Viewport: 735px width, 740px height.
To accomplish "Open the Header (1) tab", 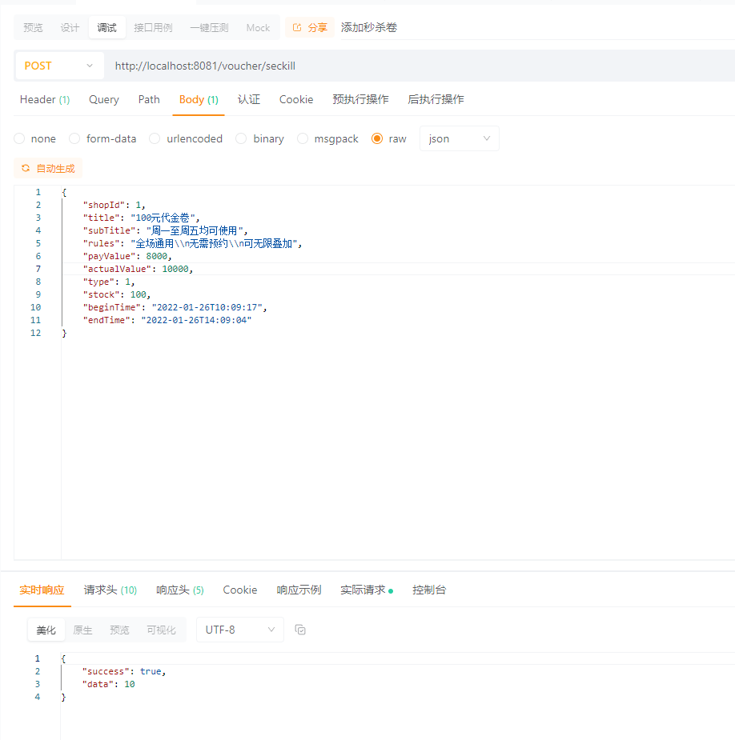I will point(45,99).
